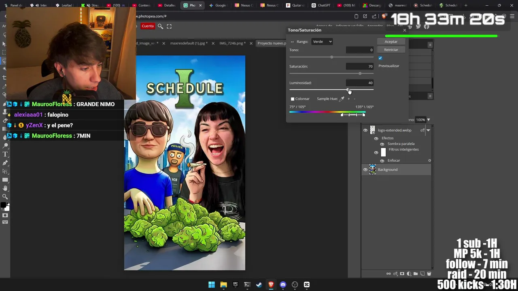Click the layer effects 'eff' icon at panel bottom

pos(395,274)
